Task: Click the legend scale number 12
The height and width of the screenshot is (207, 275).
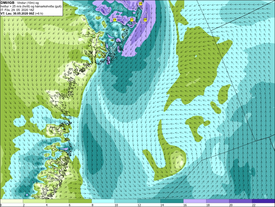Action: 139,205
